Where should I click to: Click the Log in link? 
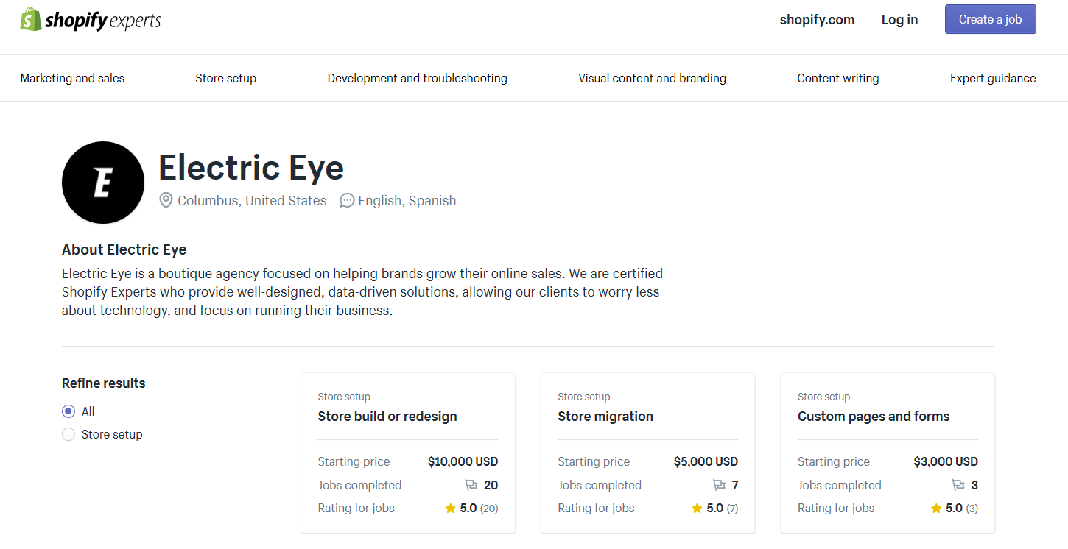pyautogui.click(x=900, y=20)
